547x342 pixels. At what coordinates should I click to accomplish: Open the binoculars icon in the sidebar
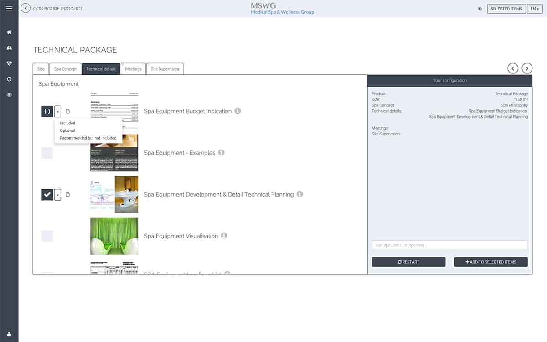(9, 48)
